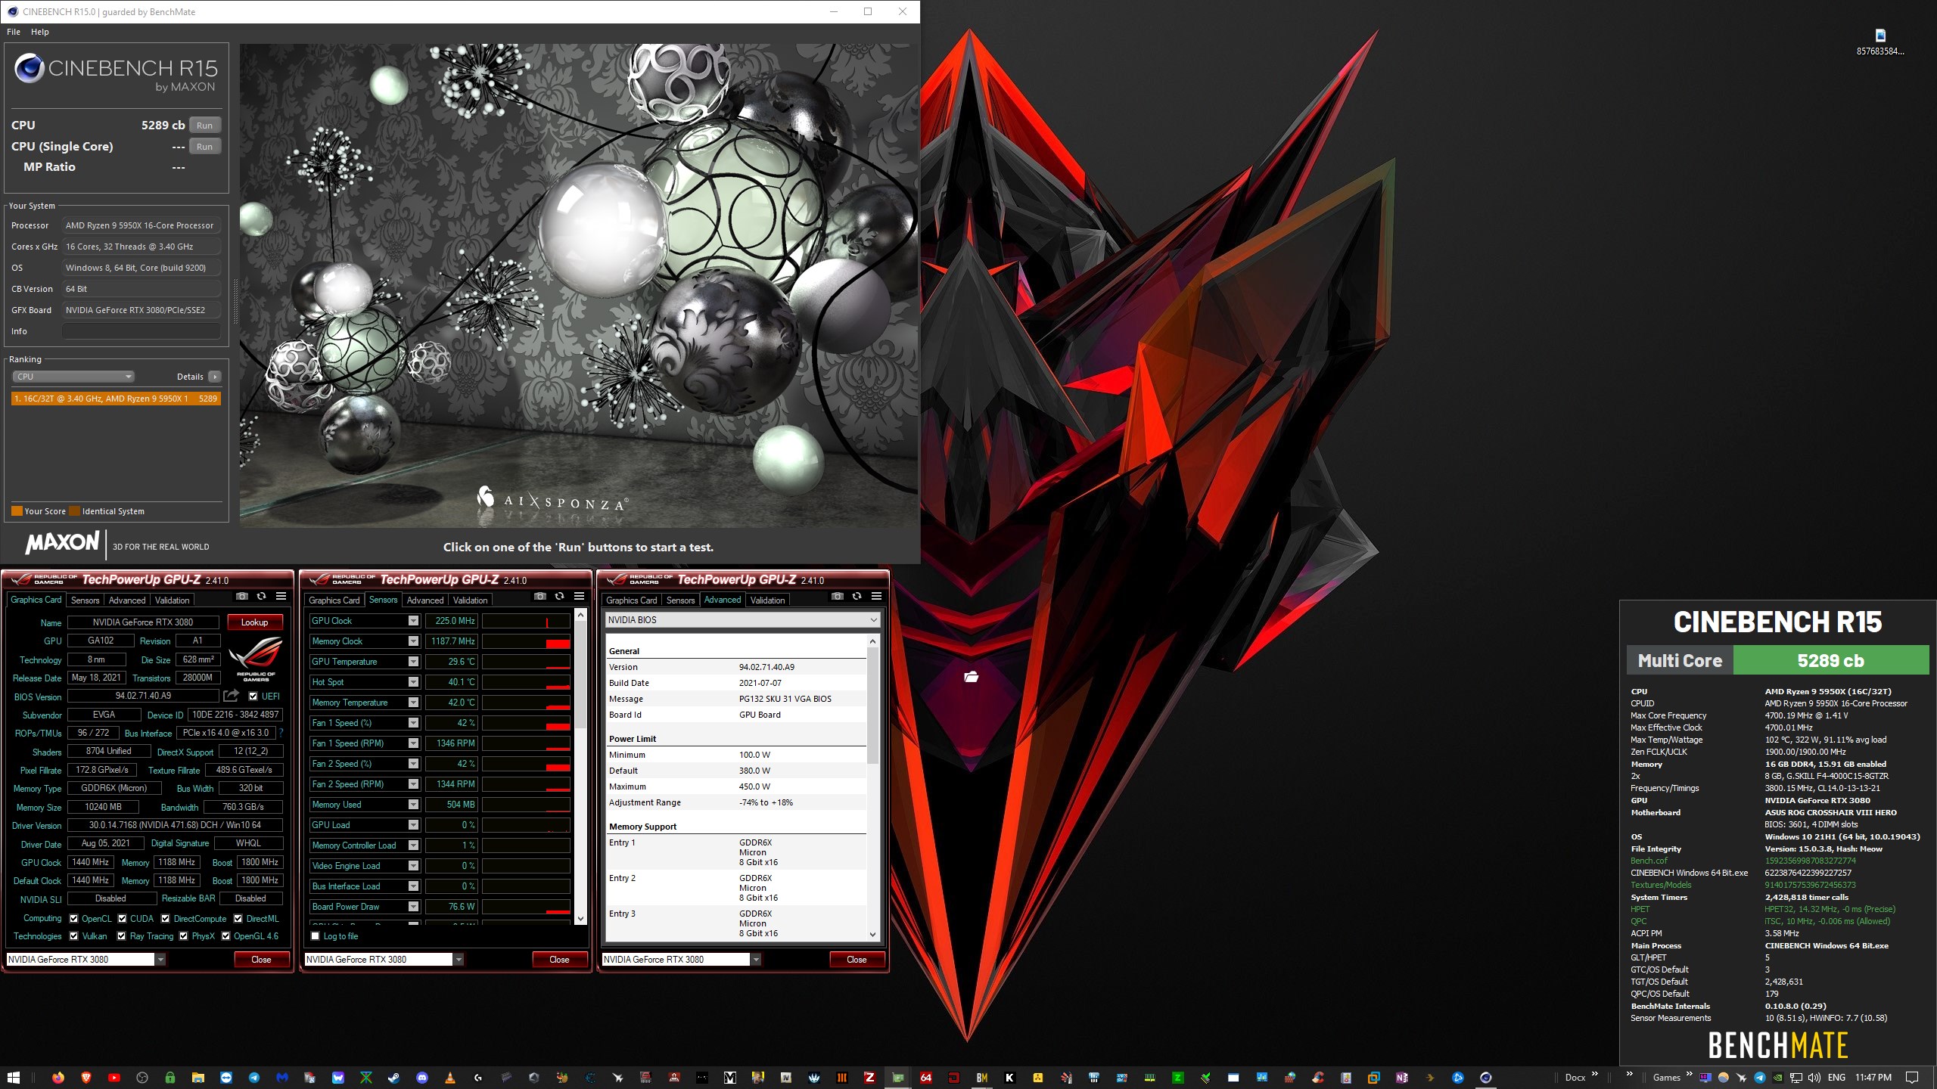Click refresh icon in GPU-Z Advanced window
This screenshot has width=1937, height=1089.
[857, 597]
